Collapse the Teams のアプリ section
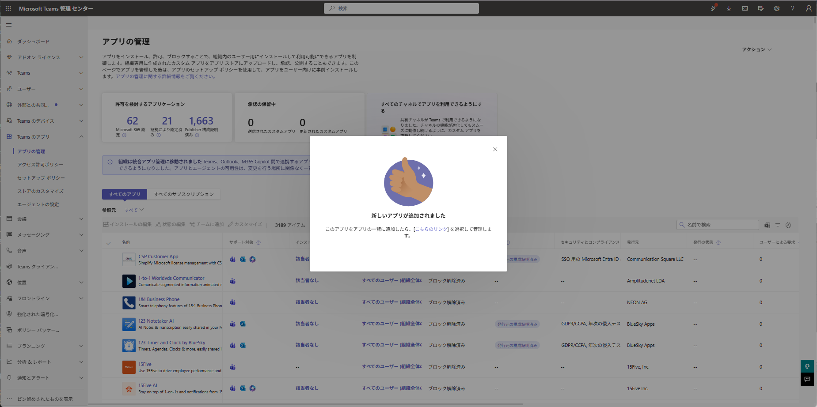 [81, 137]
